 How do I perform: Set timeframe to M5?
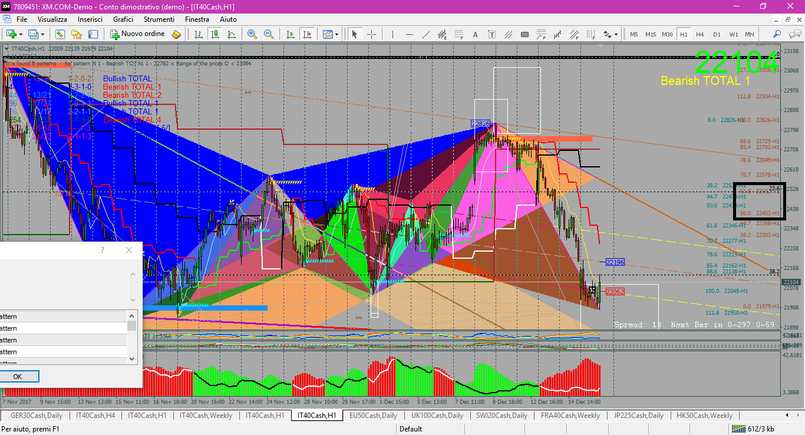[x=634, y=34]
